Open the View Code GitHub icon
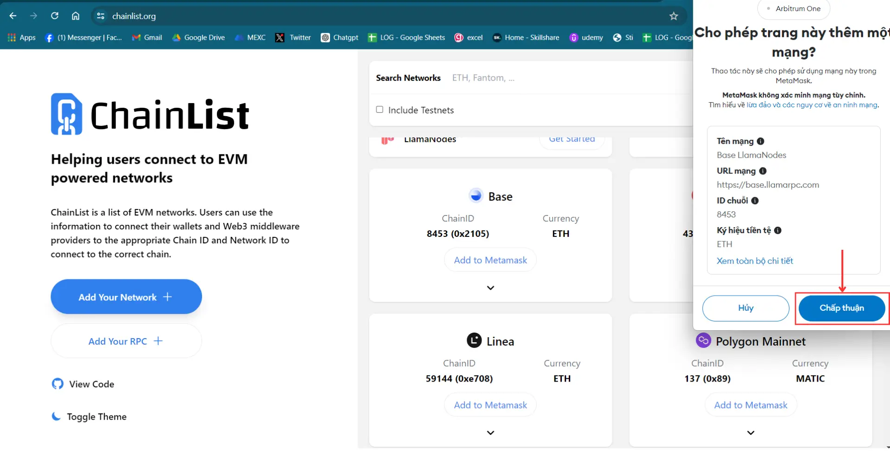 (x=57, y=384)
